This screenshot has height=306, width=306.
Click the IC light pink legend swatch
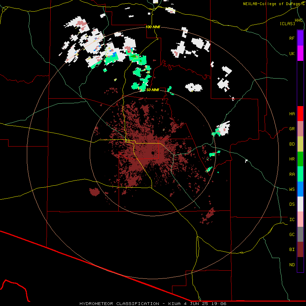point(300,219)
